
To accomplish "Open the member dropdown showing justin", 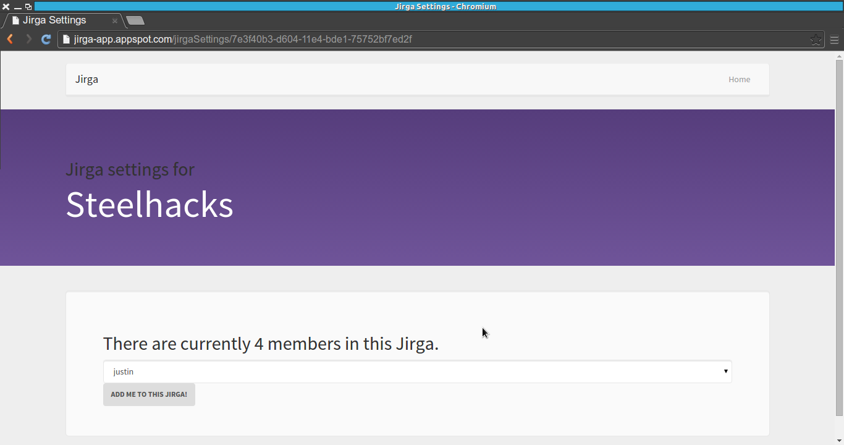I will (x=418, y=371).
